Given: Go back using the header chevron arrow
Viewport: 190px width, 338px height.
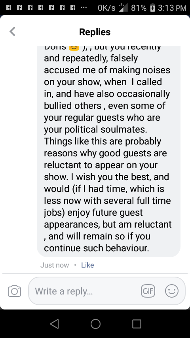Looking at the screenshot, I should pos(13,32).
